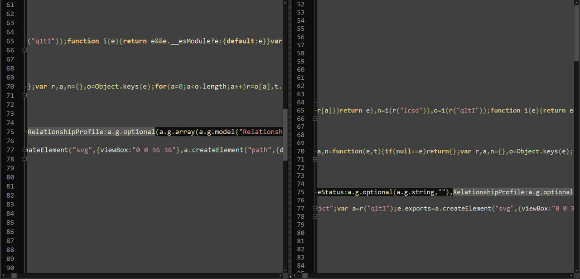Click 'null==e' in right pane line 70
This screenshot has height=279, width=580.
pos(409,151)
